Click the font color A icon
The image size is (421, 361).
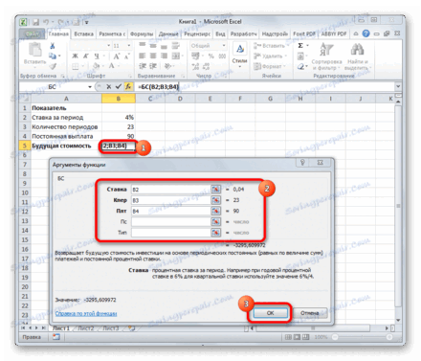111,66
